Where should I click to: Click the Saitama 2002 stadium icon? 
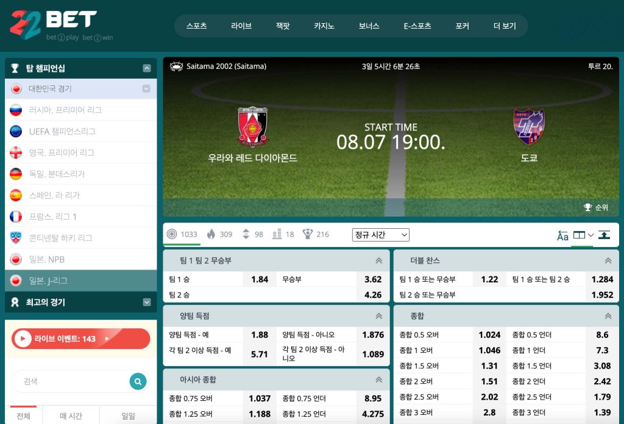pos(176,66)
